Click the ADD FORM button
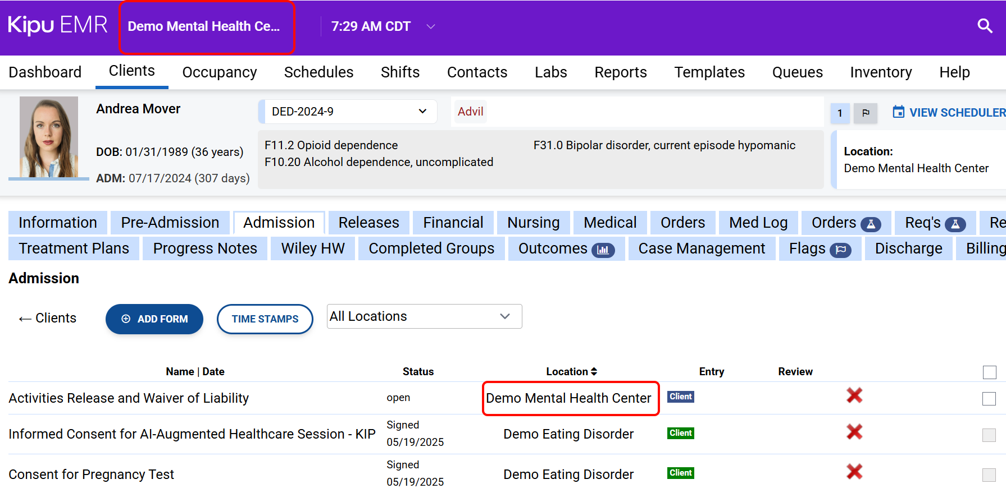This screenshot has width=1006, height=493. point(154,319)
